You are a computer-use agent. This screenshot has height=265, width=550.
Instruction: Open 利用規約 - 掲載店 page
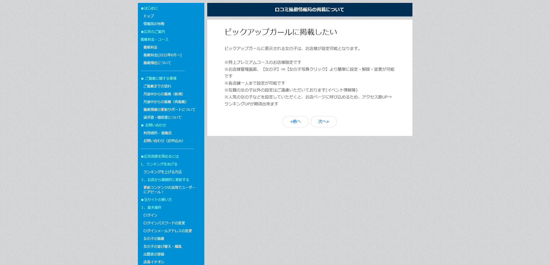(x=158, y=133)
